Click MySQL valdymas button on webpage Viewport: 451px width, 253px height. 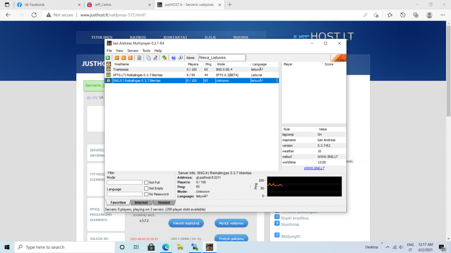[231, 223]
